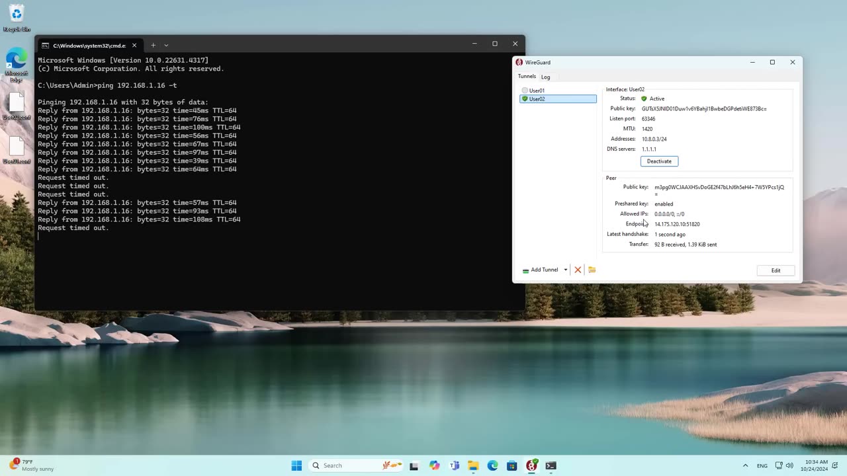Open the weather widget showing 79°F
This screenshot has width=847, height=476.
click(31, 465)
